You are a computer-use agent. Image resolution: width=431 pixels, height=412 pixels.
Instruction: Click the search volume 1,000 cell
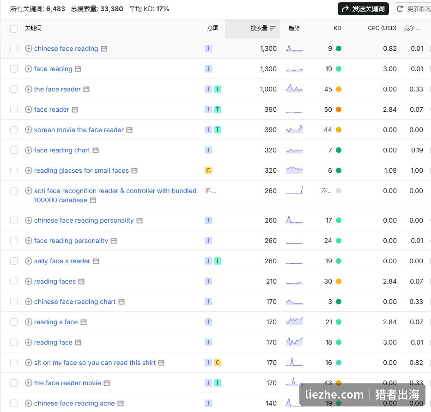[268, 89]
